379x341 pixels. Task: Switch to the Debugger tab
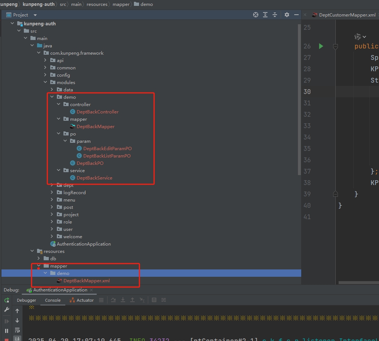coord(26,300)
